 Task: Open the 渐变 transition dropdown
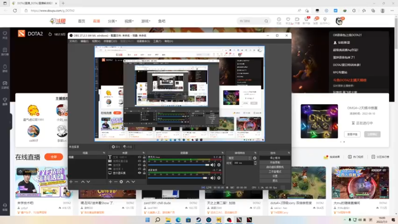239,158
